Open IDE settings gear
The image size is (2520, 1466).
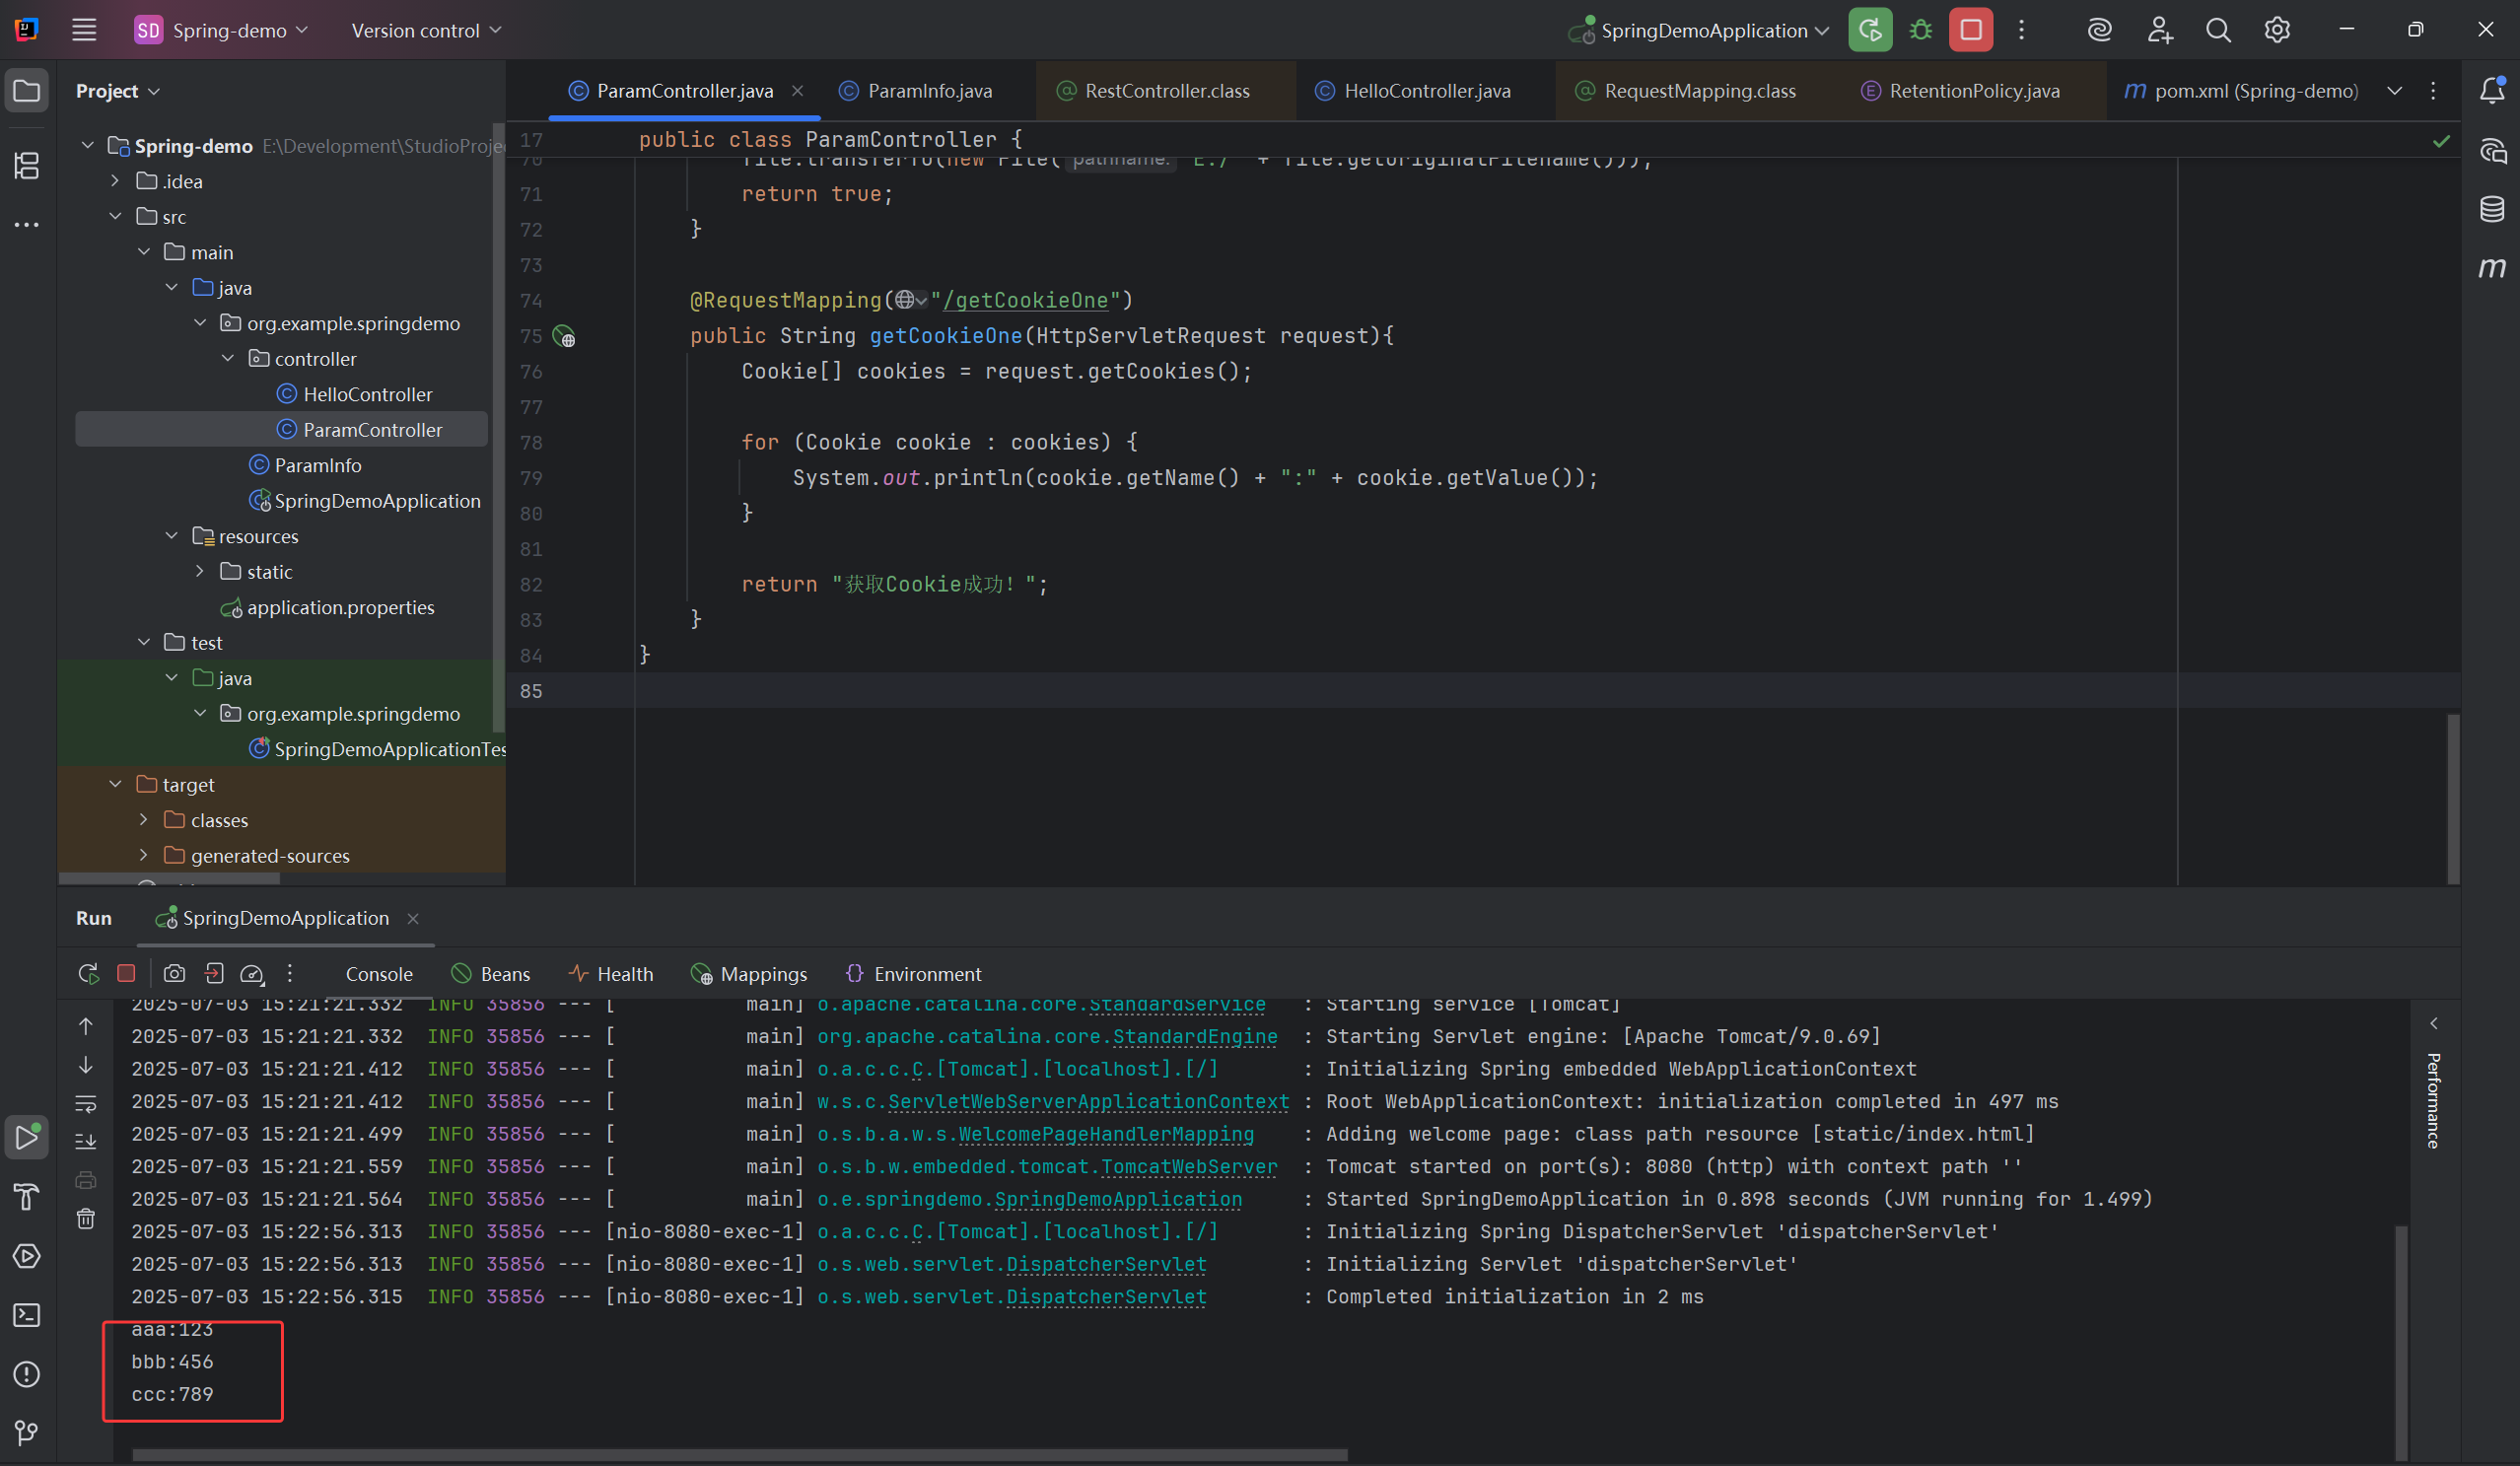coord(2277,30)
